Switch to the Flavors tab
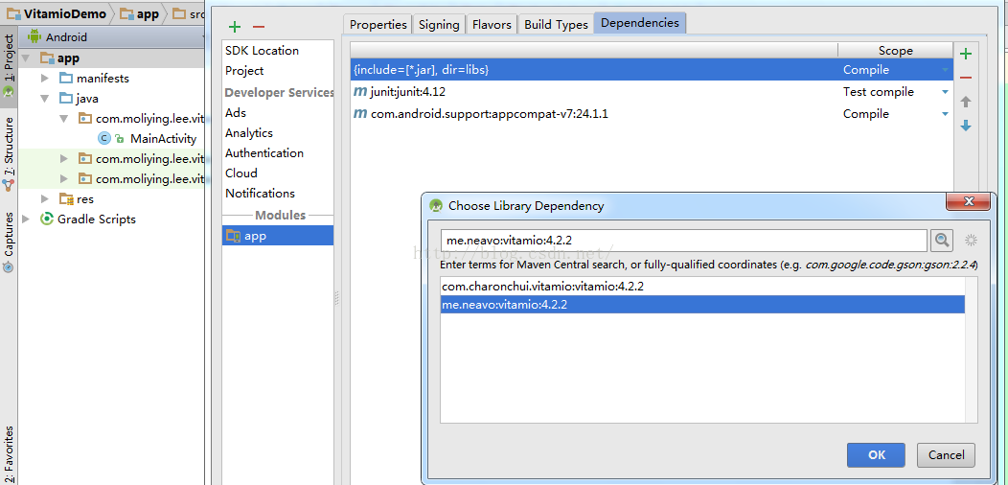The height and width of the screenshot is (485, 1008). 492,25
